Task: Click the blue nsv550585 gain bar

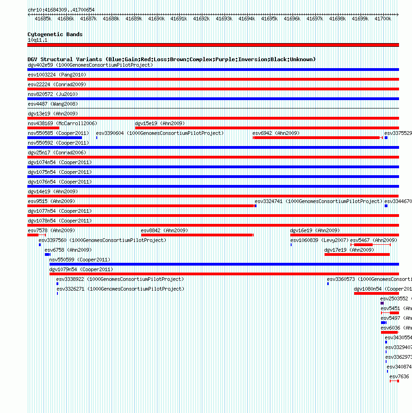Action: (x=55, y=138)
